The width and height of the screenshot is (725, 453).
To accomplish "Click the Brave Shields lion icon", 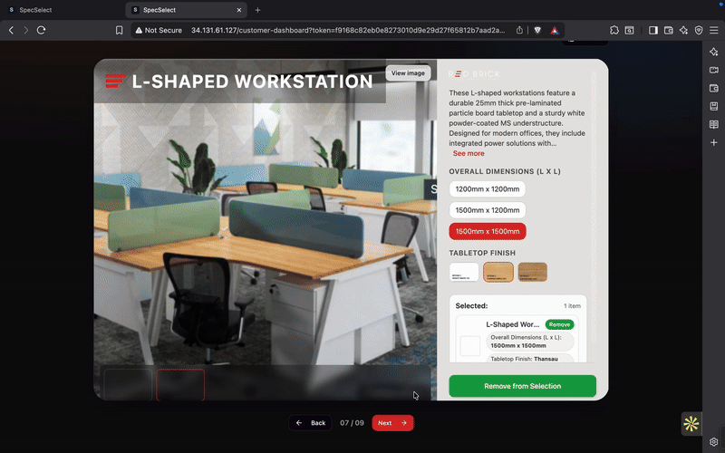I will [x=536, y=30].
